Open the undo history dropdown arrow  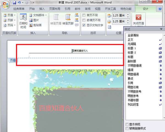click(23, 2)
